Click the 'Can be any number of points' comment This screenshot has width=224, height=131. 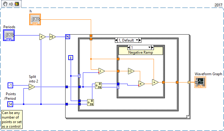click(12, 119)
